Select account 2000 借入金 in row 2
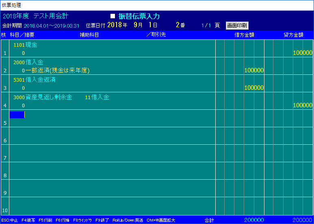 [28, 62]
